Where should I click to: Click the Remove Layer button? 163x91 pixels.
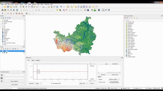(115, 75)
